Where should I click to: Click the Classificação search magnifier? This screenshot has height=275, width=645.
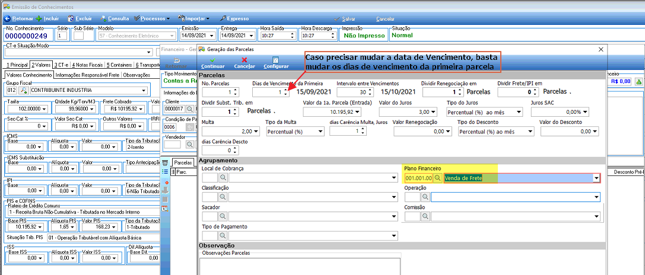[223, 197]
